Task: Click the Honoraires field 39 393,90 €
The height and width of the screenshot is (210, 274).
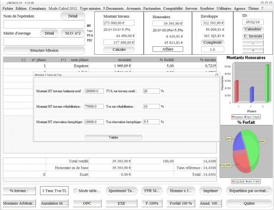Action: [x=168, y=23]
